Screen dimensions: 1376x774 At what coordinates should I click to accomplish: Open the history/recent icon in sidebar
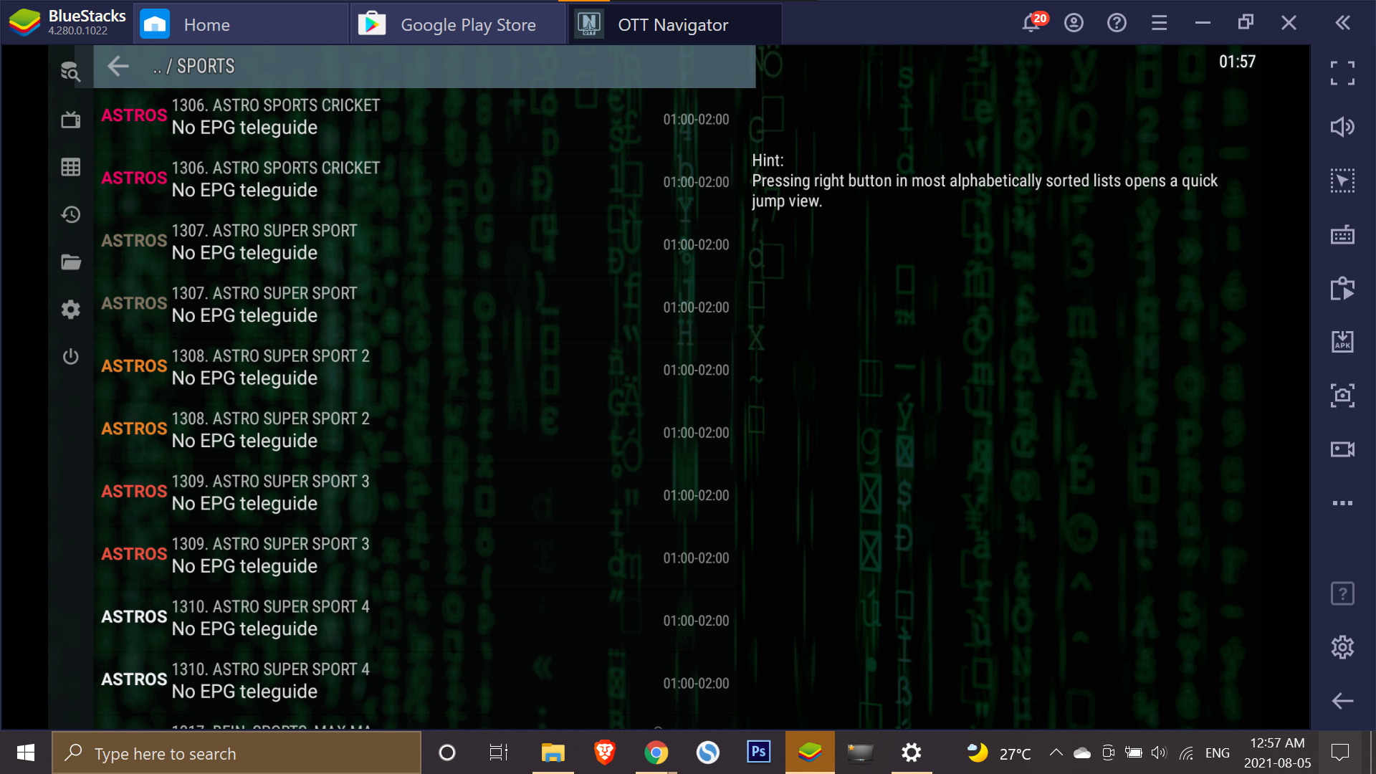70,214
